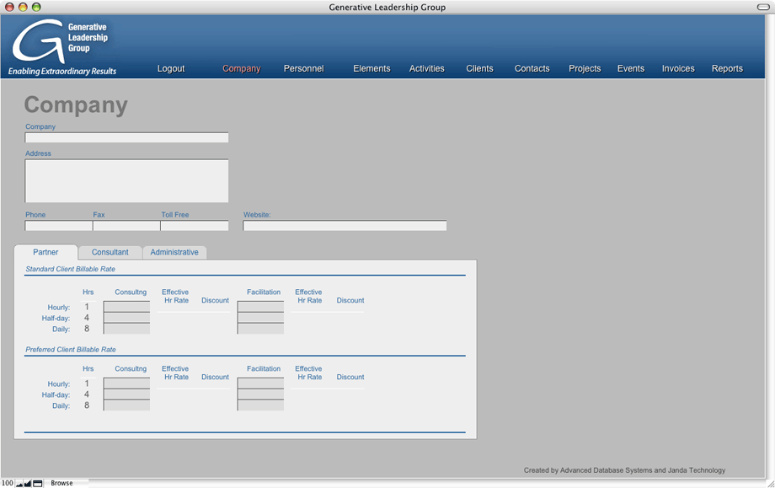Click the Toll Free field label

(x=175, y=215)
